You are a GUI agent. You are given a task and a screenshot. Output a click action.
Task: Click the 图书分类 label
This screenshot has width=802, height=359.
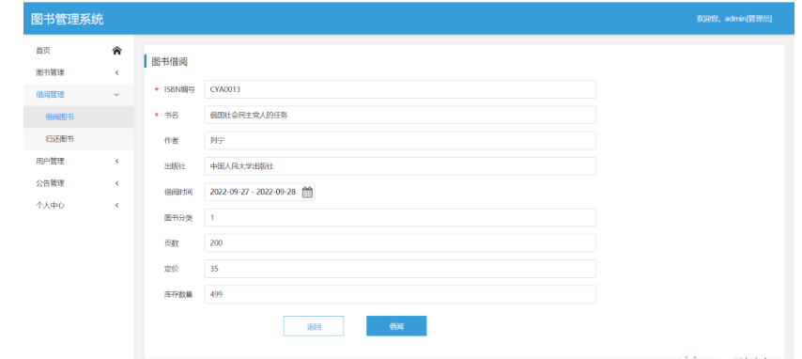[x=178, y=218]
